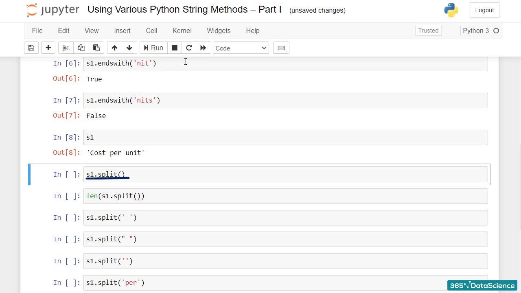Screen dimensions: 521x293
Task: Open the View menu
Action: pyautogui.click(x=92, y=31)
